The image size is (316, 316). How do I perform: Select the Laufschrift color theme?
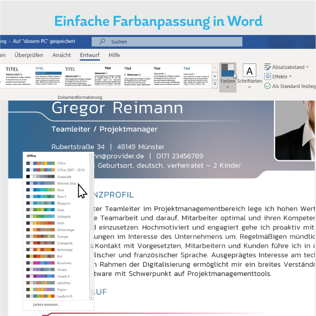point(56,296)
